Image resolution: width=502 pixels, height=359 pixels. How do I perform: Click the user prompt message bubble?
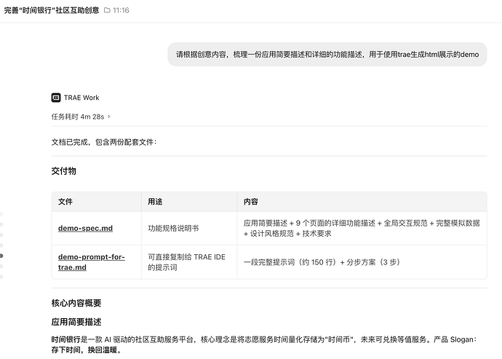point(327,54)
